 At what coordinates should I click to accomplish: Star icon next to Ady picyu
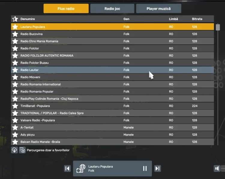point(15,135)
